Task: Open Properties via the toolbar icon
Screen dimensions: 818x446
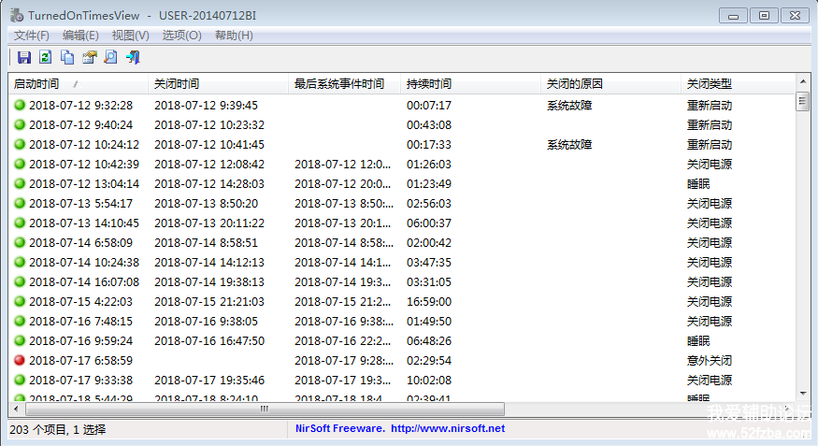Action: pyautogui.click(x=89, y=57)
